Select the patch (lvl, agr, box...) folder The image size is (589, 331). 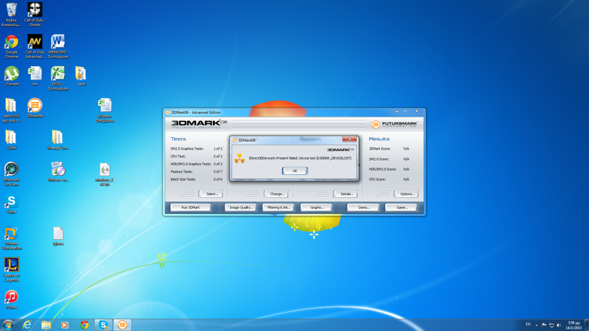pos(11,110)
